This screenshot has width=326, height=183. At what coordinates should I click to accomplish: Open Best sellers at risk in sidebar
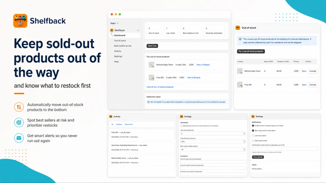123,46
